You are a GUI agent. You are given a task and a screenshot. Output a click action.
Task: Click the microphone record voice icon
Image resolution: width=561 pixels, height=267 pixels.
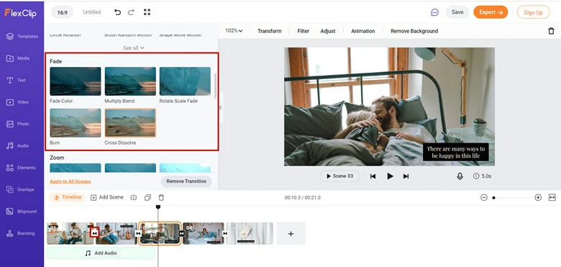tap(460, 176)
